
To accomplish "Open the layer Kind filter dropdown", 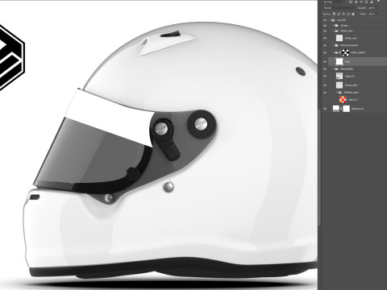I will (x=334, y=2).
